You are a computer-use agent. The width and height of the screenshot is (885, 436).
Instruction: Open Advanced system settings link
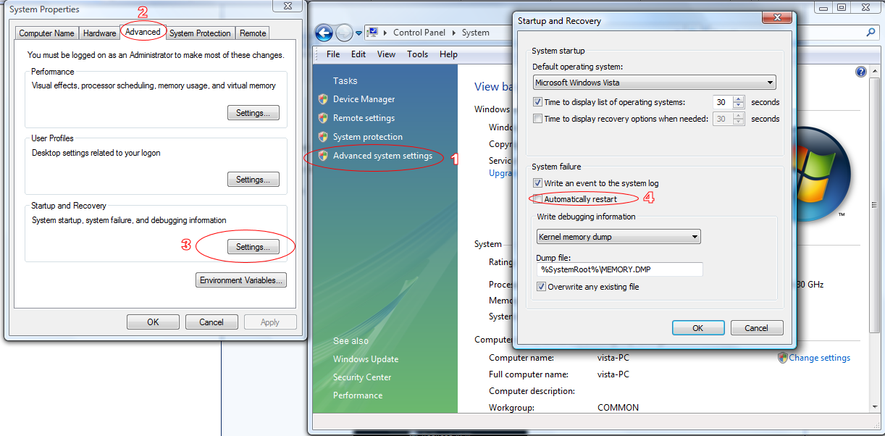pyautogui.click(x=382, y=156)
